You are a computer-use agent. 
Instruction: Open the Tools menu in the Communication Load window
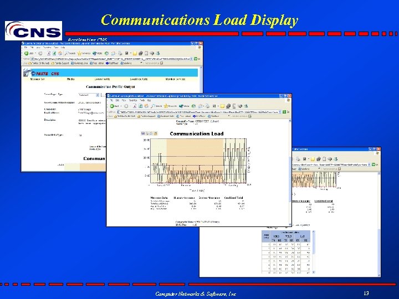142,100
